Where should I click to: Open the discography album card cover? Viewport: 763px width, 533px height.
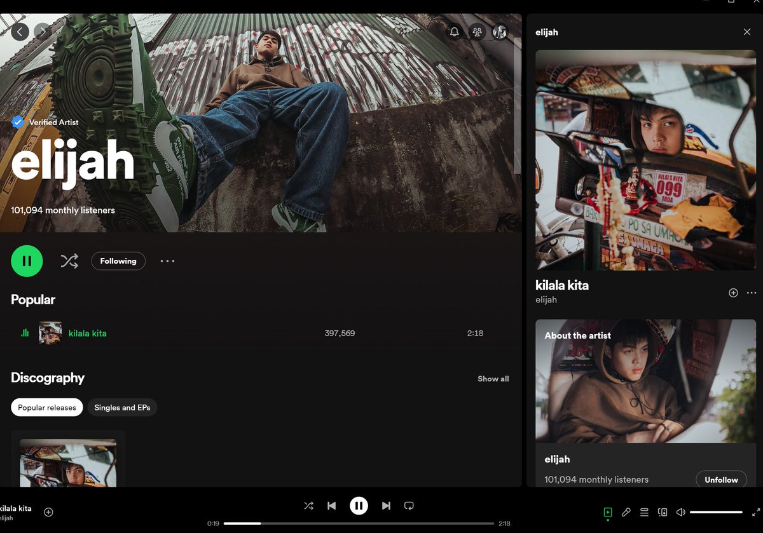click(x=68, y=463)
